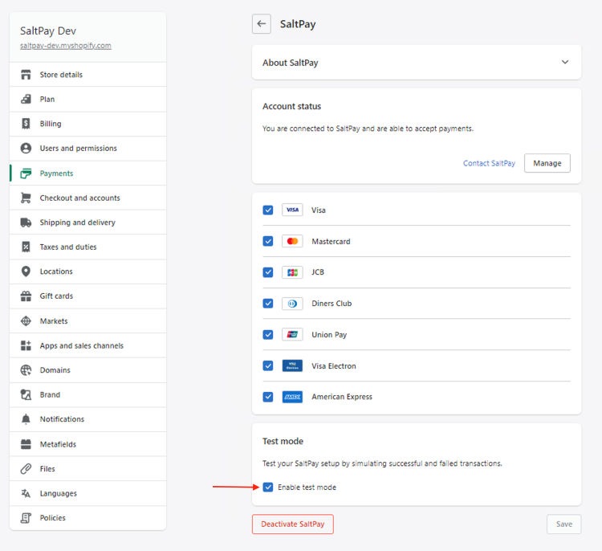Viewport: 602px width, 551px height.
Task: Open Policies settings
Action: click(88, 518)
